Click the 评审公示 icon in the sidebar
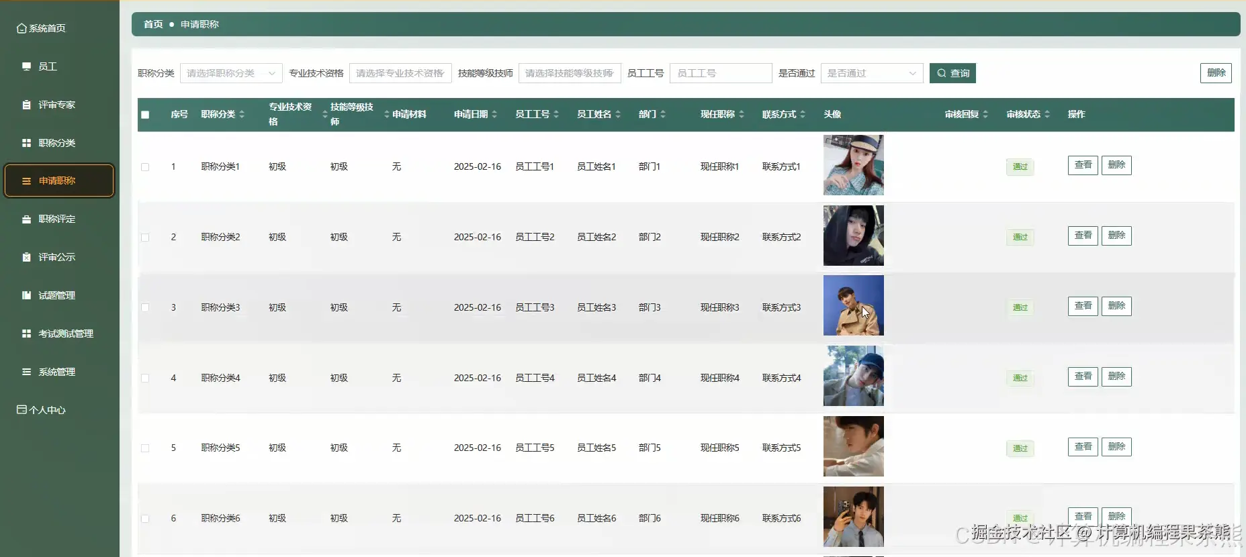This screenshot has width=1246, height=557. [26, 257]
